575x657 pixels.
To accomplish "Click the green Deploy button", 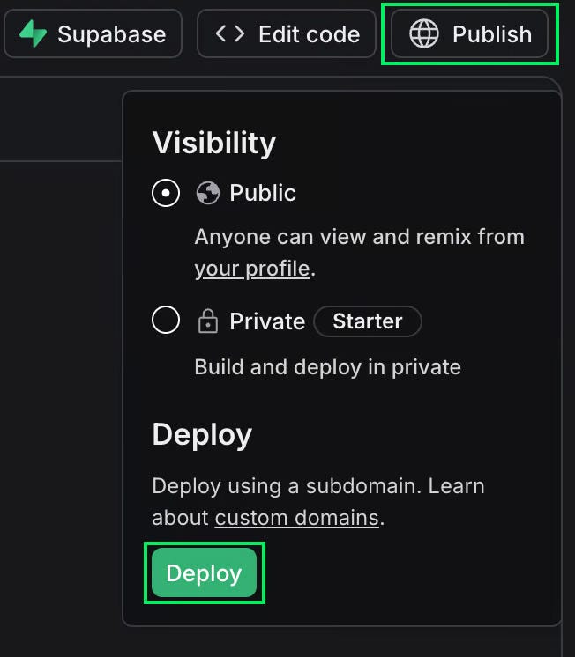I will click(x=204, y=572).
